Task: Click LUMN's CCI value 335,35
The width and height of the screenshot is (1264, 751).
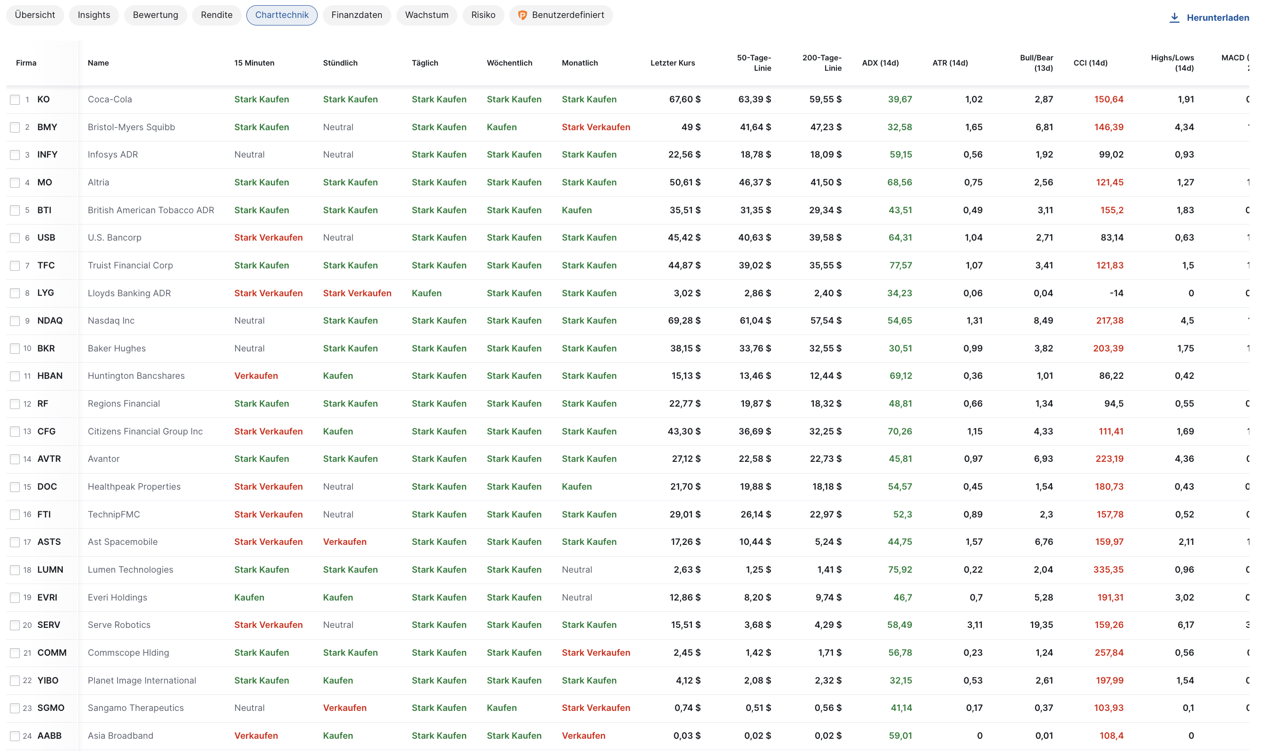Action: point(1108,569)
